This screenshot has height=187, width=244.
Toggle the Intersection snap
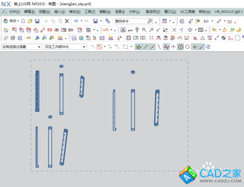click(173, 47)
